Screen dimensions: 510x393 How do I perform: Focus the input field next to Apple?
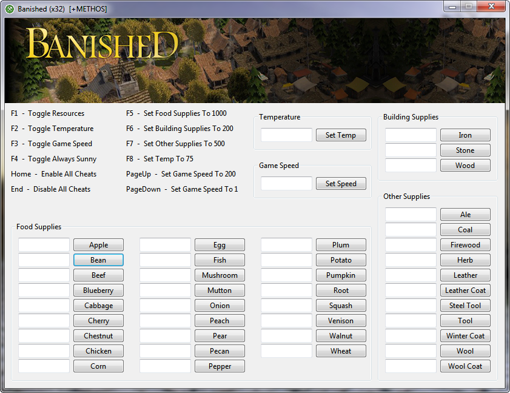tap(44, 244)
